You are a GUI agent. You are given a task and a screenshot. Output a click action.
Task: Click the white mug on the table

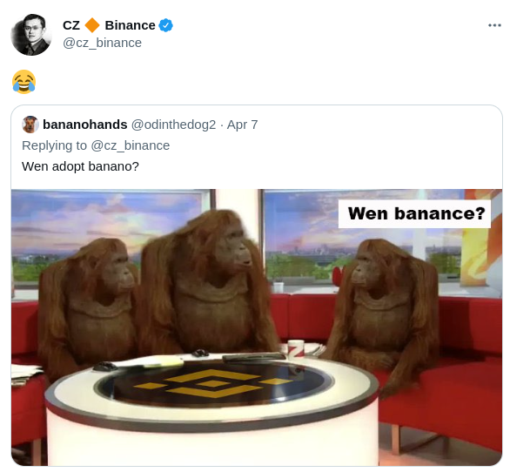(296, 348)
